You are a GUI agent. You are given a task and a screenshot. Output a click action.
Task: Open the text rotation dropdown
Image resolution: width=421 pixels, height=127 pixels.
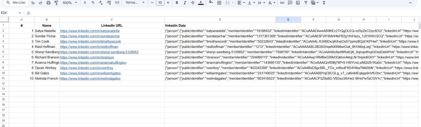point(272,3)
